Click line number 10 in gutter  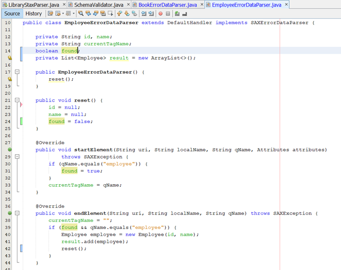click(8, 22)
